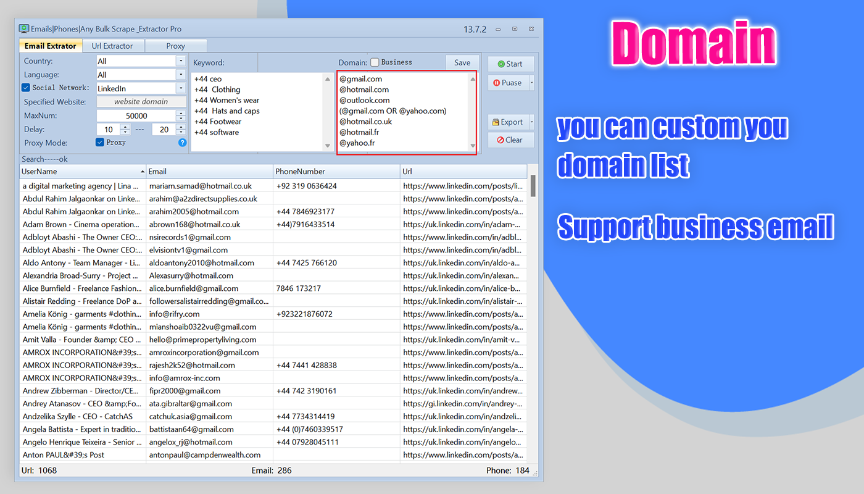Click the URL starting 'https://gi.linkedin.com/in/andrey-'
The width and height of the screenshot is (864, 494).
tap(463, 404)
